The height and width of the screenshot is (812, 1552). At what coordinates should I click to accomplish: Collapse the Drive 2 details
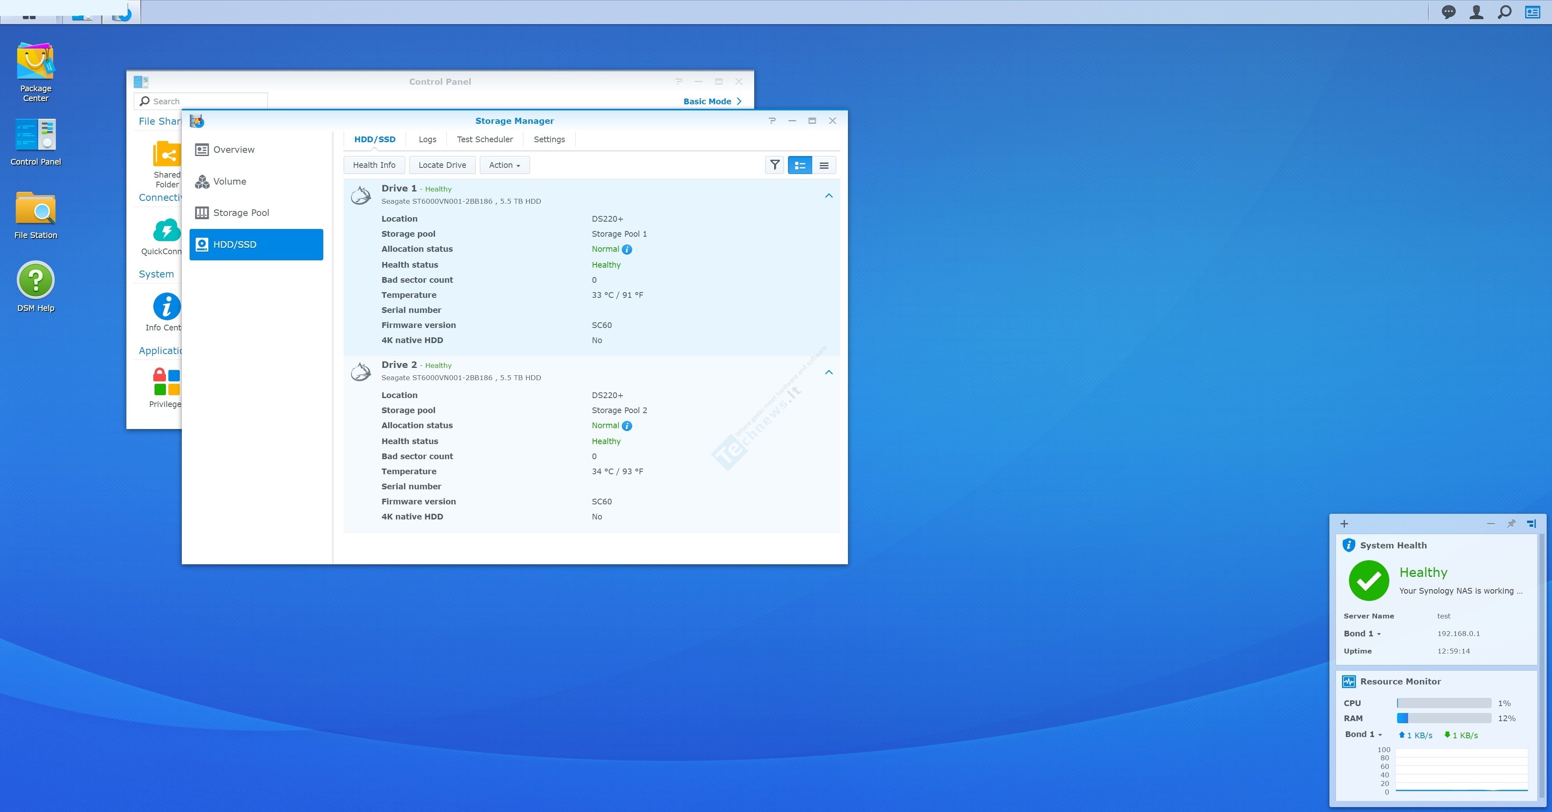(x=828, y=372)
